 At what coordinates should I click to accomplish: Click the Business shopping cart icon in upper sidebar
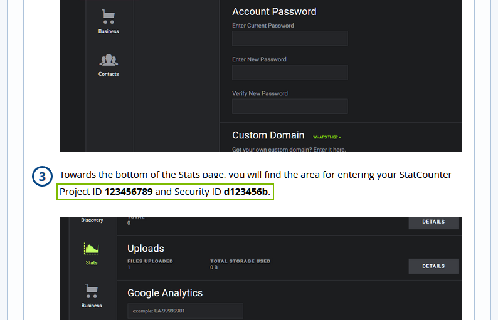pyautogui.click(x=109, y=17)
